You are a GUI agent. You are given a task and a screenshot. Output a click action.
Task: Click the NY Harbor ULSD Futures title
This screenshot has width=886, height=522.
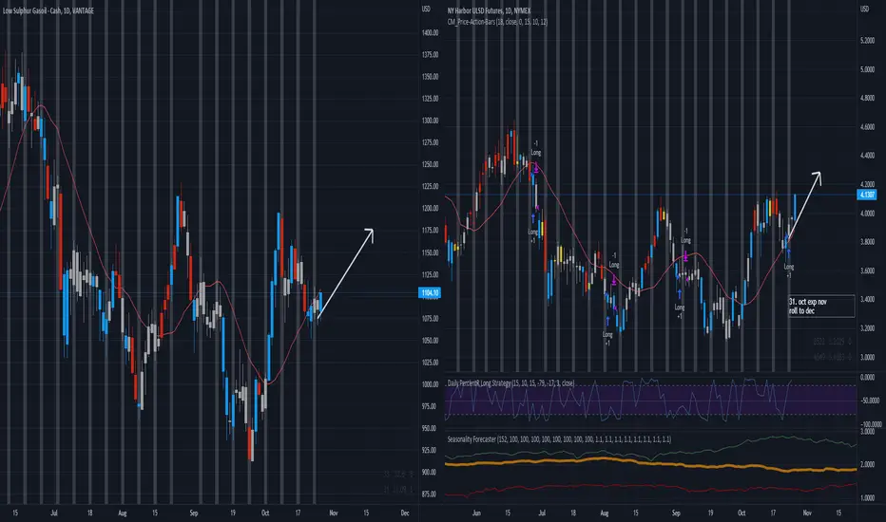[489, 10]
